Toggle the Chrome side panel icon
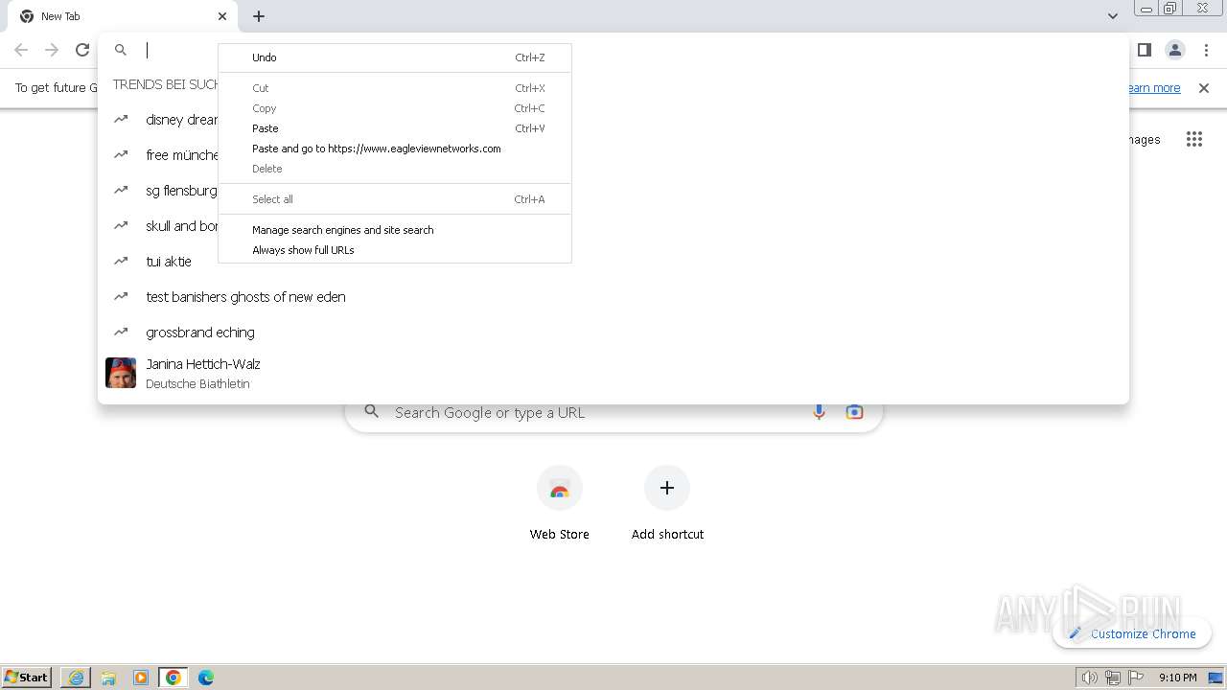The image size is (1227, 690). pyautogui.click(x=1144, y=50)
